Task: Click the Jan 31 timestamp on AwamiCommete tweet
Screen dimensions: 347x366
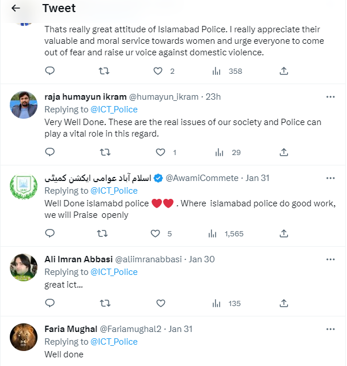Action: pos(257,178)
